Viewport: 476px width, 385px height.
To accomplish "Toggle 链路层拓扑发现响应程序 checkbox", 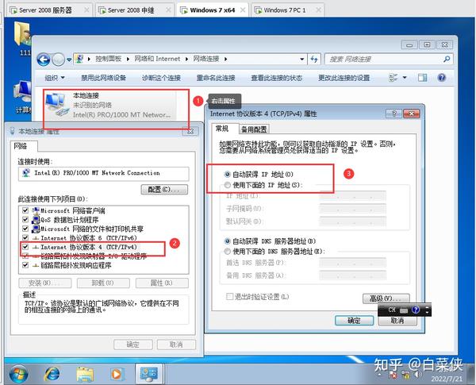I will [25, 265].
